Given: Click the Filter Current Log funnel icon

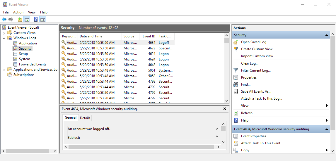Looking at the screenshot, I should point(236,70).
